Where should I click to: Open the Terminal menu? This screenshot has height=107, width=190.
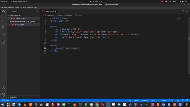pos(30,8)
